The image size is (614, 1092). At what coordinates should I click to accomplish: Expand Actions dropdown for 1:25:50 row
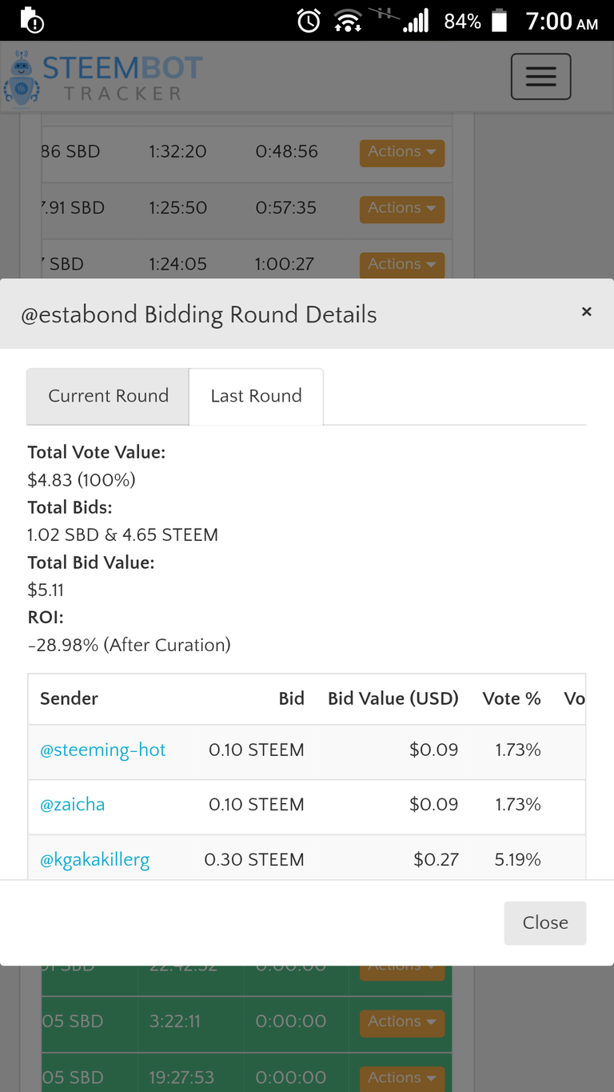pos(401,208)
